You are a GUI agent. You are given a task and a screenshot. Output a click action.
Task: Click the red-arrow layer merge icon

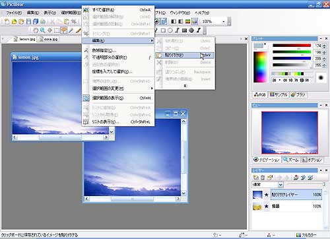pos(296,178)
